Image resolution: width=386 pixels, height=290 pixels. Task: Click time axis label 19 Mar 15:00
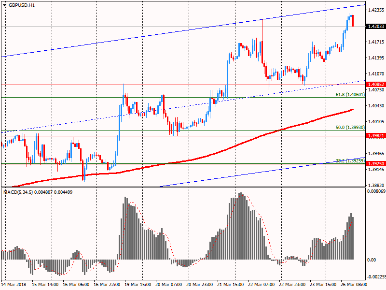[x=138, y=284]
